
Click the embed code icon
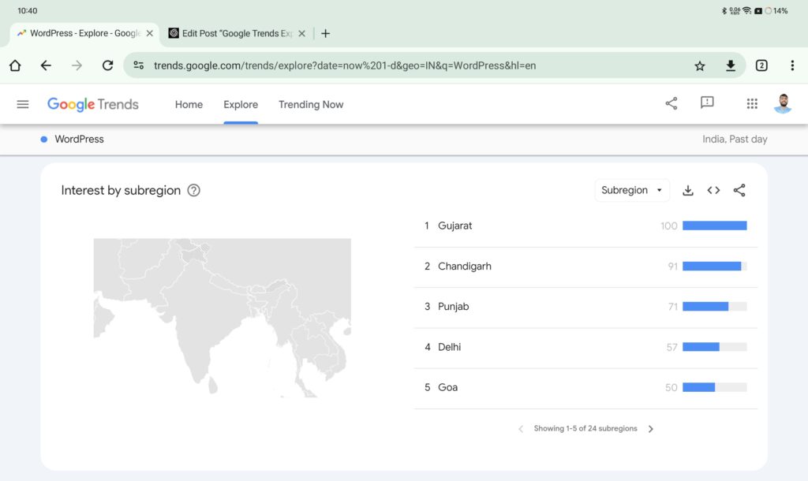pos(713,190)
